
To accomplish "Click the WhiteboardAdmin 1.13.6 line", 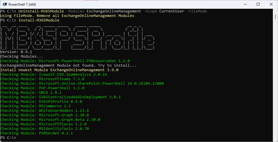I will [45, 111].
